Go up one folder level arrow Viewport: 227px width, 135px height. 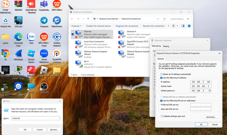point(88,19)
